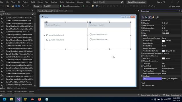
Task: Select Guna2Panel in the Toolbox
Action: 18,82
